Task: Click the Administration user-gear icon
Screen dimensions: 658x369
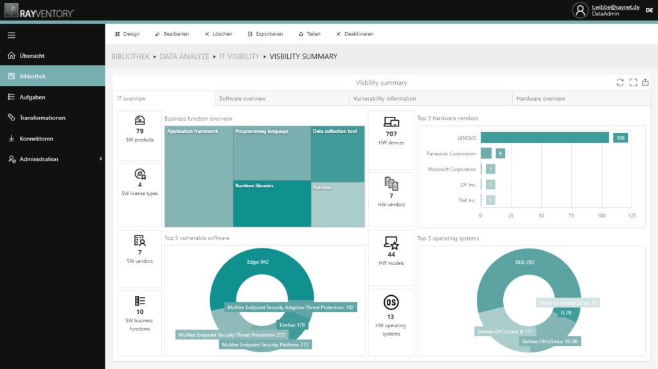Action: click(12, 159)
